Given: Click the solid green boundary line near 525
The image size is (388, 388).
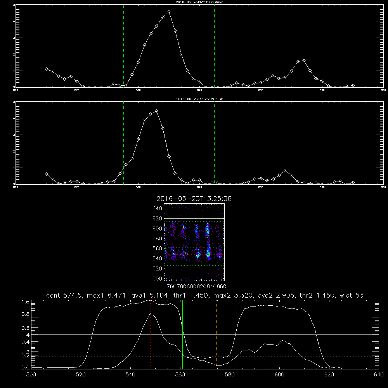Looking at the screenshot, I should click(94, 334).
